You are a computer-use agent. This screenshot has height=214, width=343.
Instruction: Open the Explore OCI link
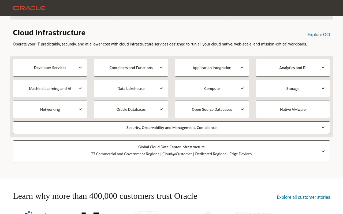(x=319, y=35)
